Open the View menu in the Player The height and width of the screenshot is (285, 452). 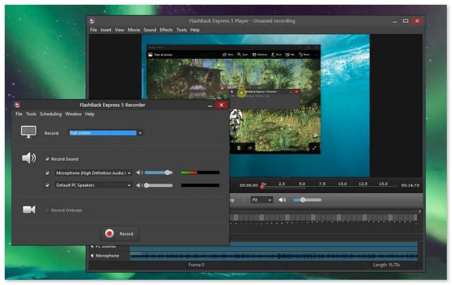click(119, 30)
